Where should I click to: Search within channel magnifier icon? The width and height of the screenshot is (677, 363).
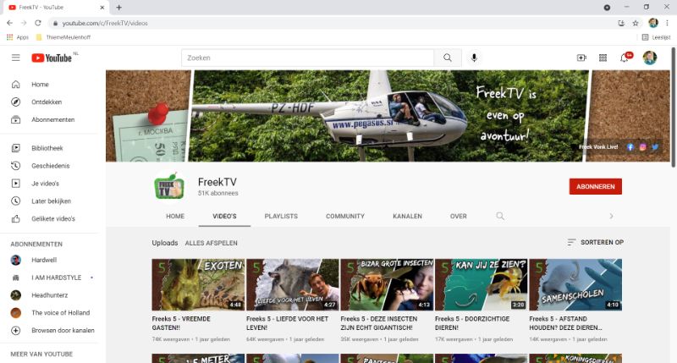pos(500,216)
